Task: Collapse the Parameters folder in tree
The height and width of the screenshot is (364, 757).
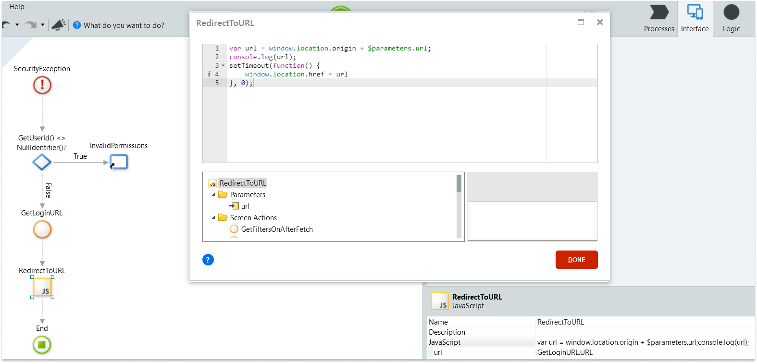Action: (213, 194)
